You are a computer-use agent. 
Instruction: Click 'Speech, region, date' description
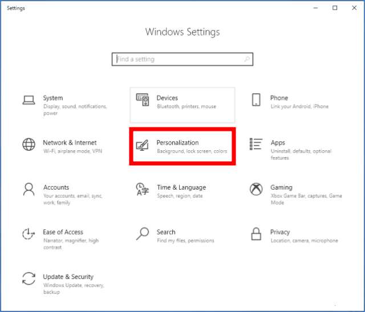coord(180,196)
